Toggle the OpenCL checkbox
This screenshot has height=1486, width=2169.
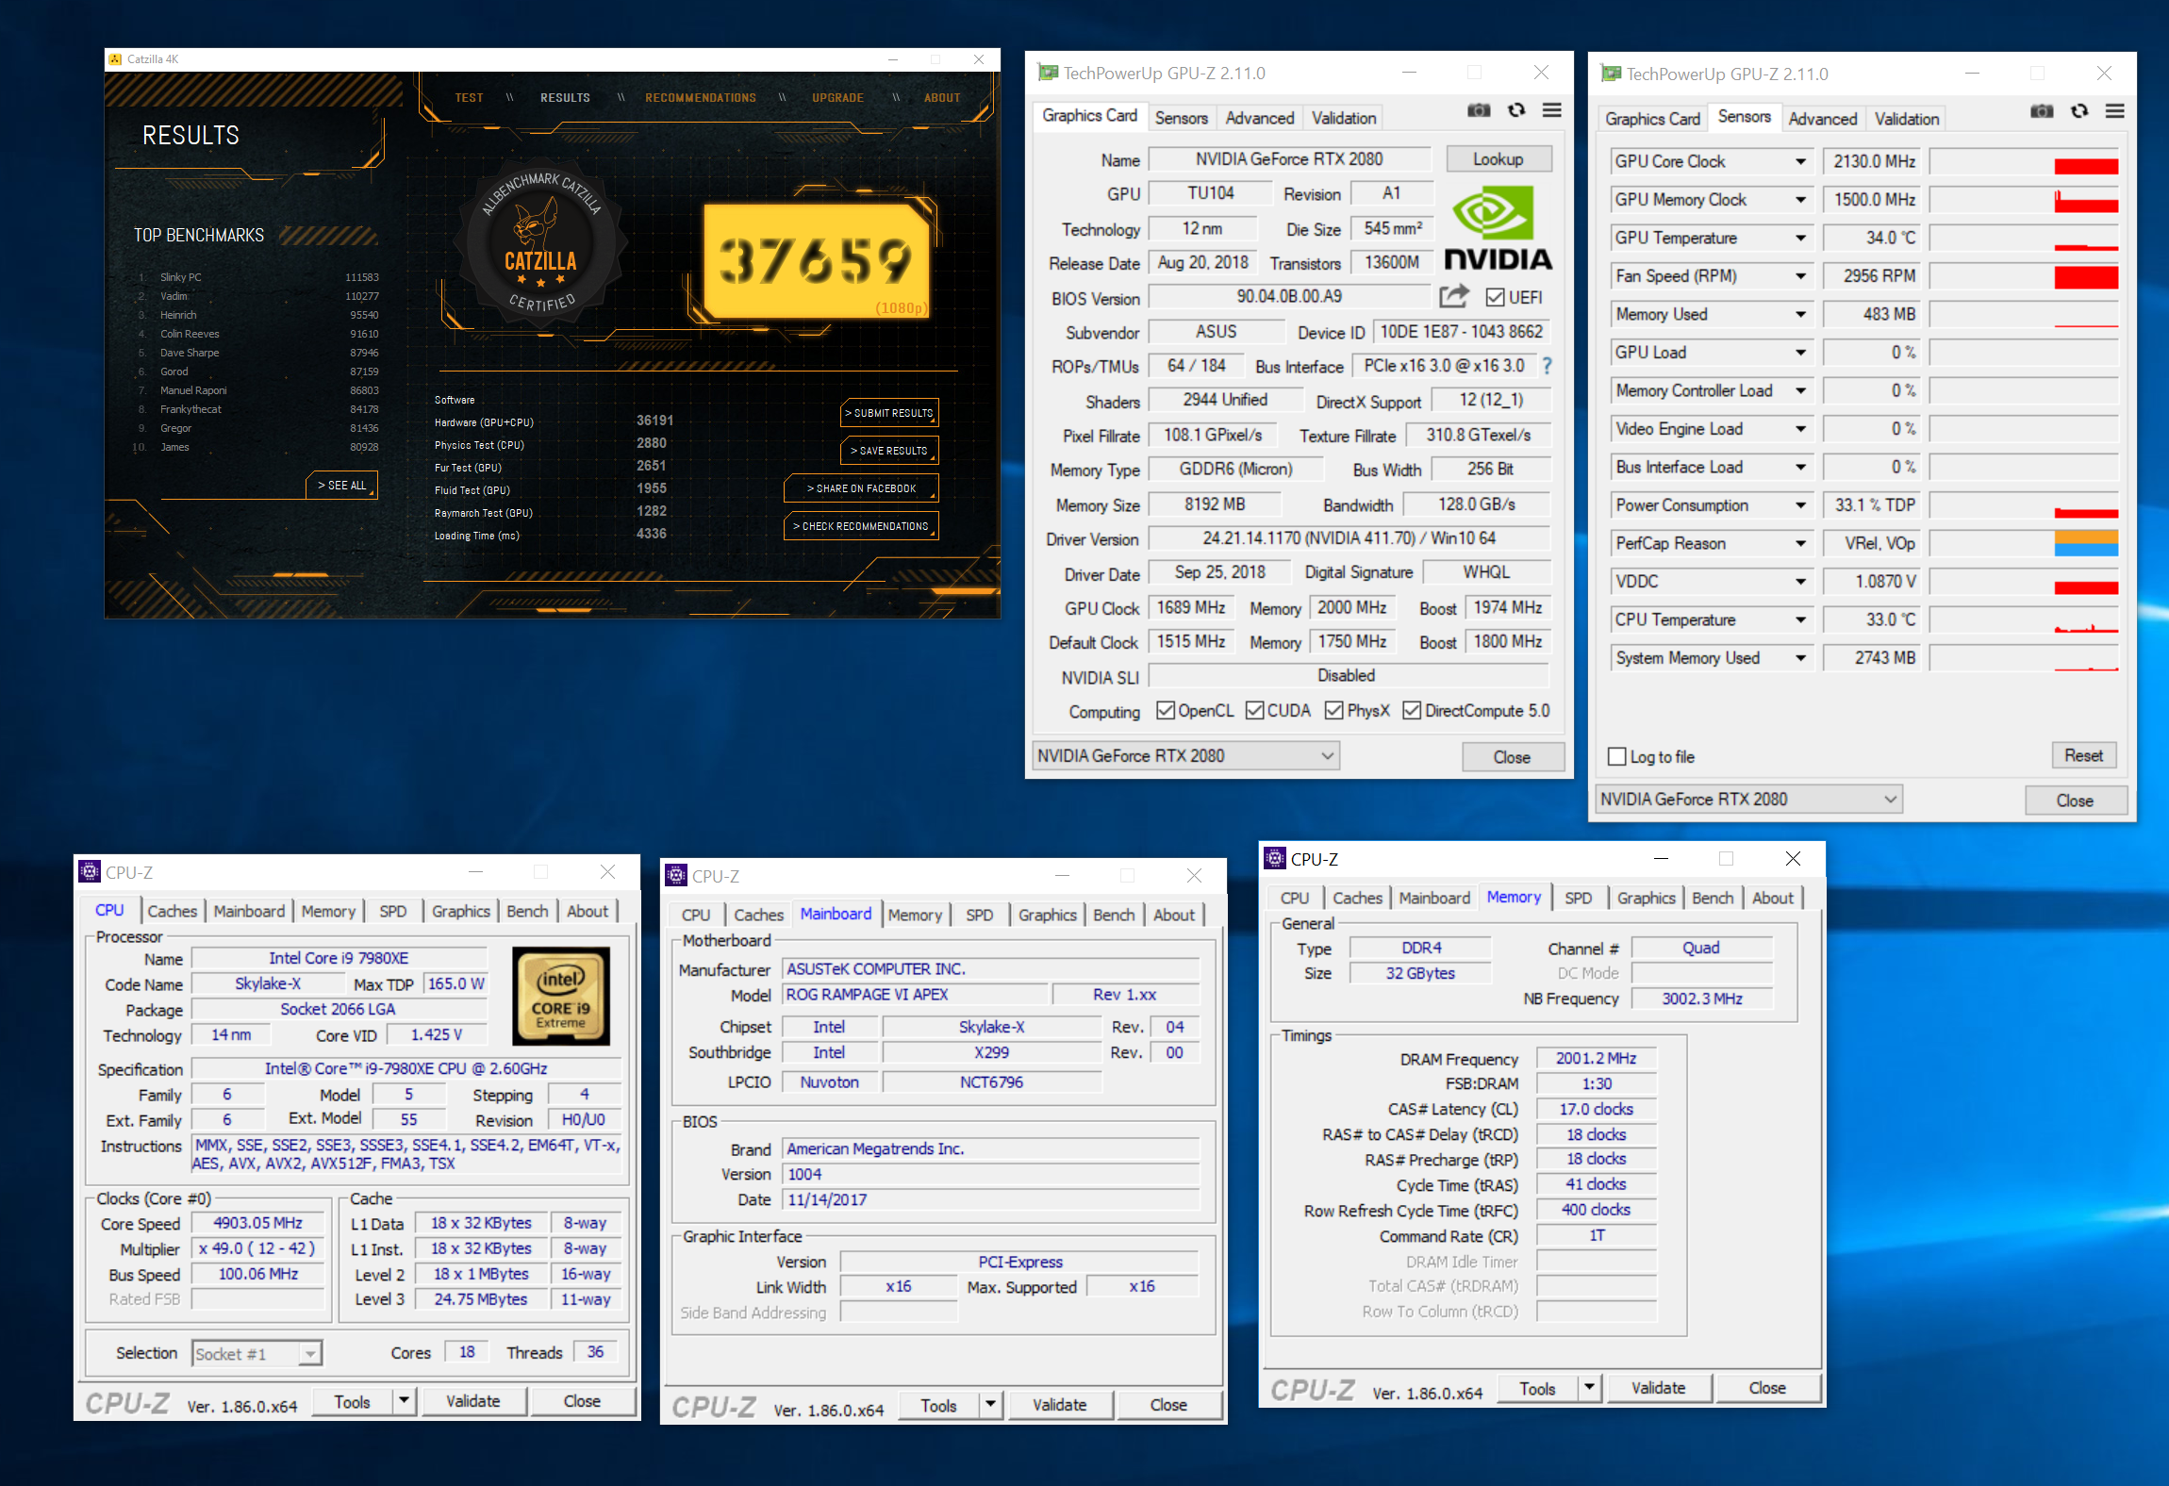[x=1166, y=710]
